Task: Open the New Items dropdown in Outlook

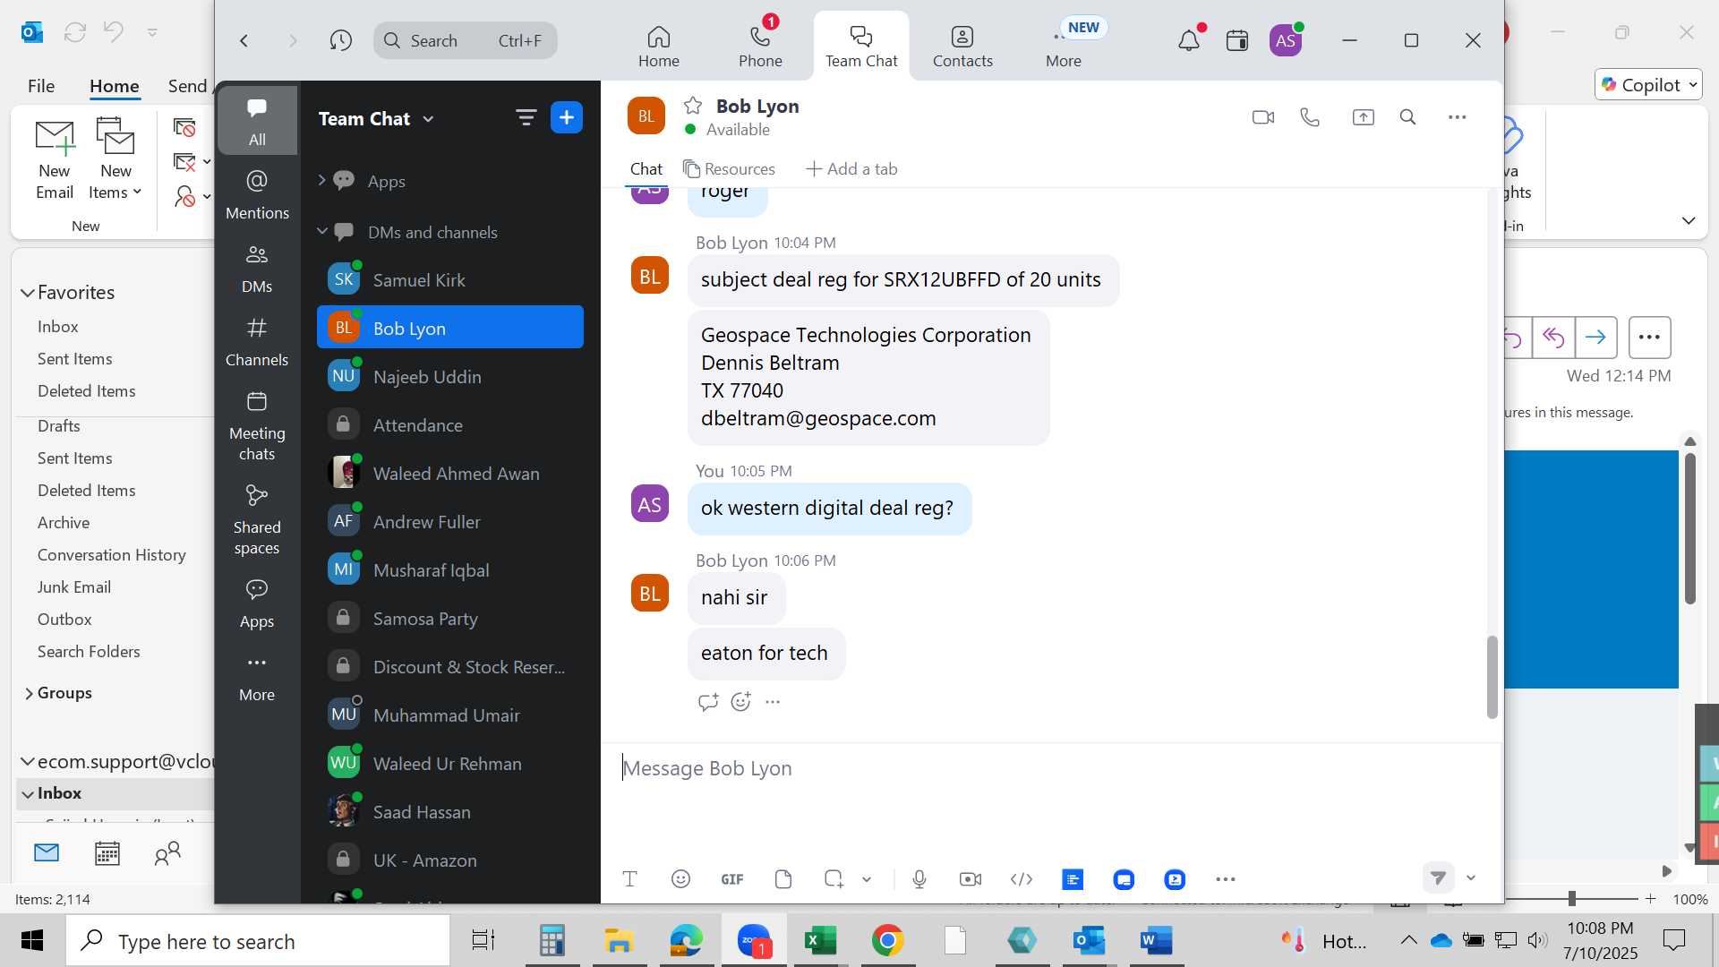Action: 115,160
